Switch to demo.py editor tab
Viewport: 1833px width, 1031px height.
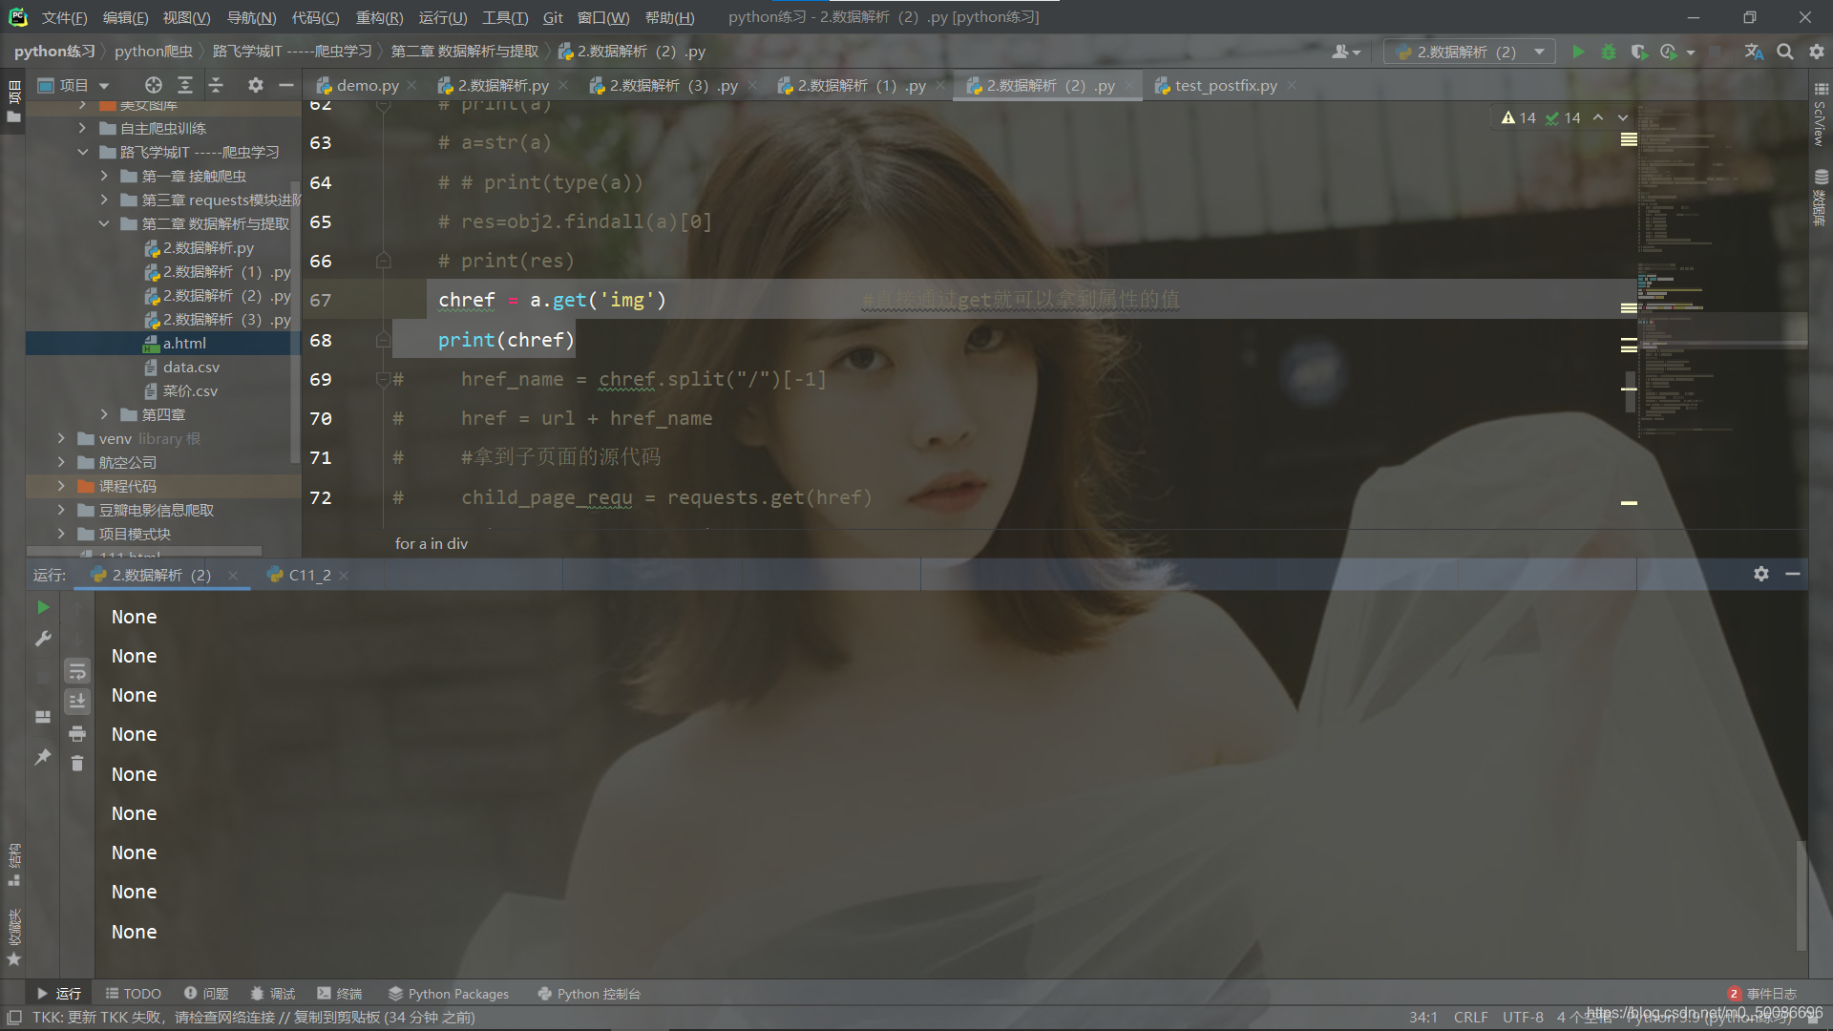367,85
